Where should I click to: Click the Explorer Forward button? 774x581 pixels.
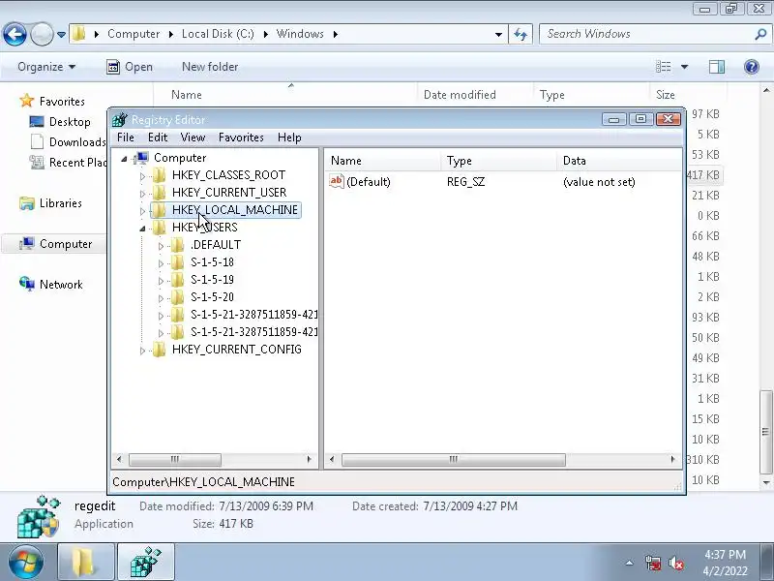coord(42,35)
